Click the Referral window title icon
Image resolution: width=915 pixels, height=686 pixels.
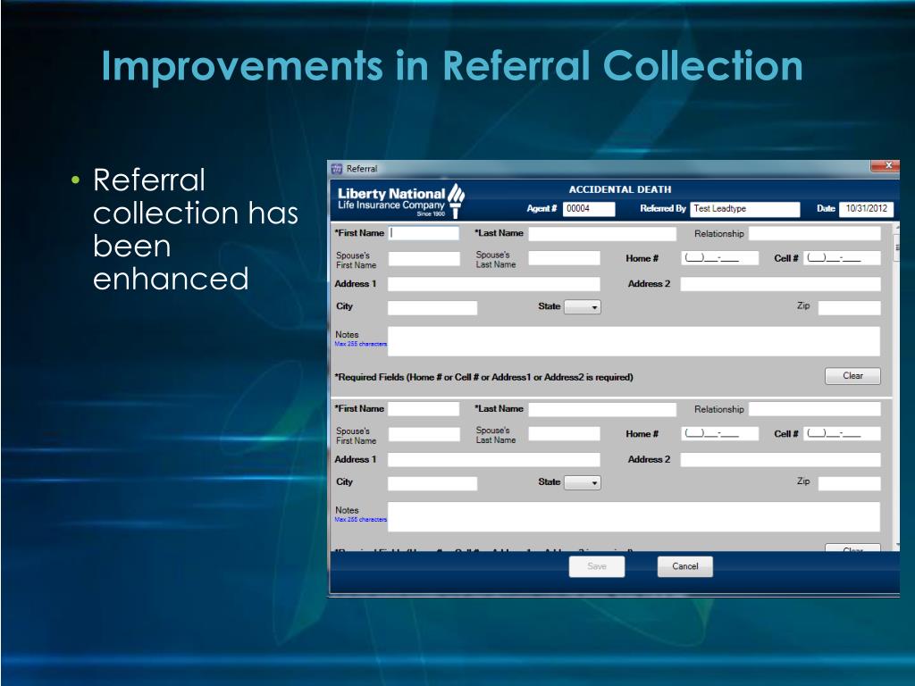pos(337,169)
